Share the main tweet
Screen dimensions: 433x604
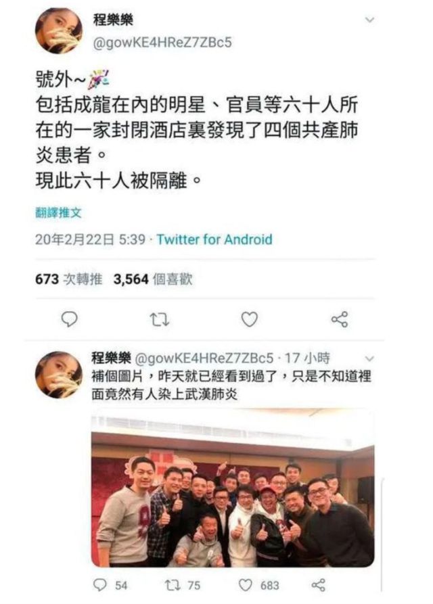click(340, 319)
